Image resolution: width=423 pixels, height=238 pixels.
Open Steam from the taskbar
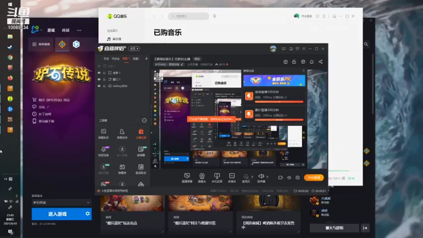pyautogui.click(x=10, y=47)
